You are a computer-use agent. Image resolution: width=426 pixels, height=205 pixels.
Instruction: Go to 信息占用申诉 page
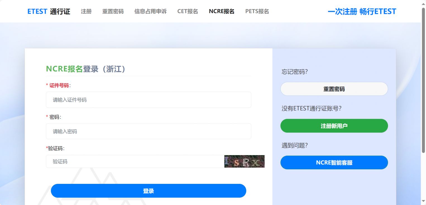(150, 11)
